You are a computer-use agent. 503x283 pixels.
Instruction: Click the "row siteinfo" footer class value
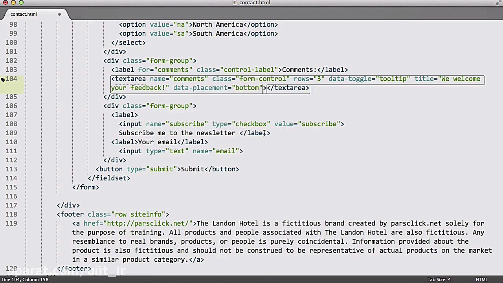click(x=138, y=214)
